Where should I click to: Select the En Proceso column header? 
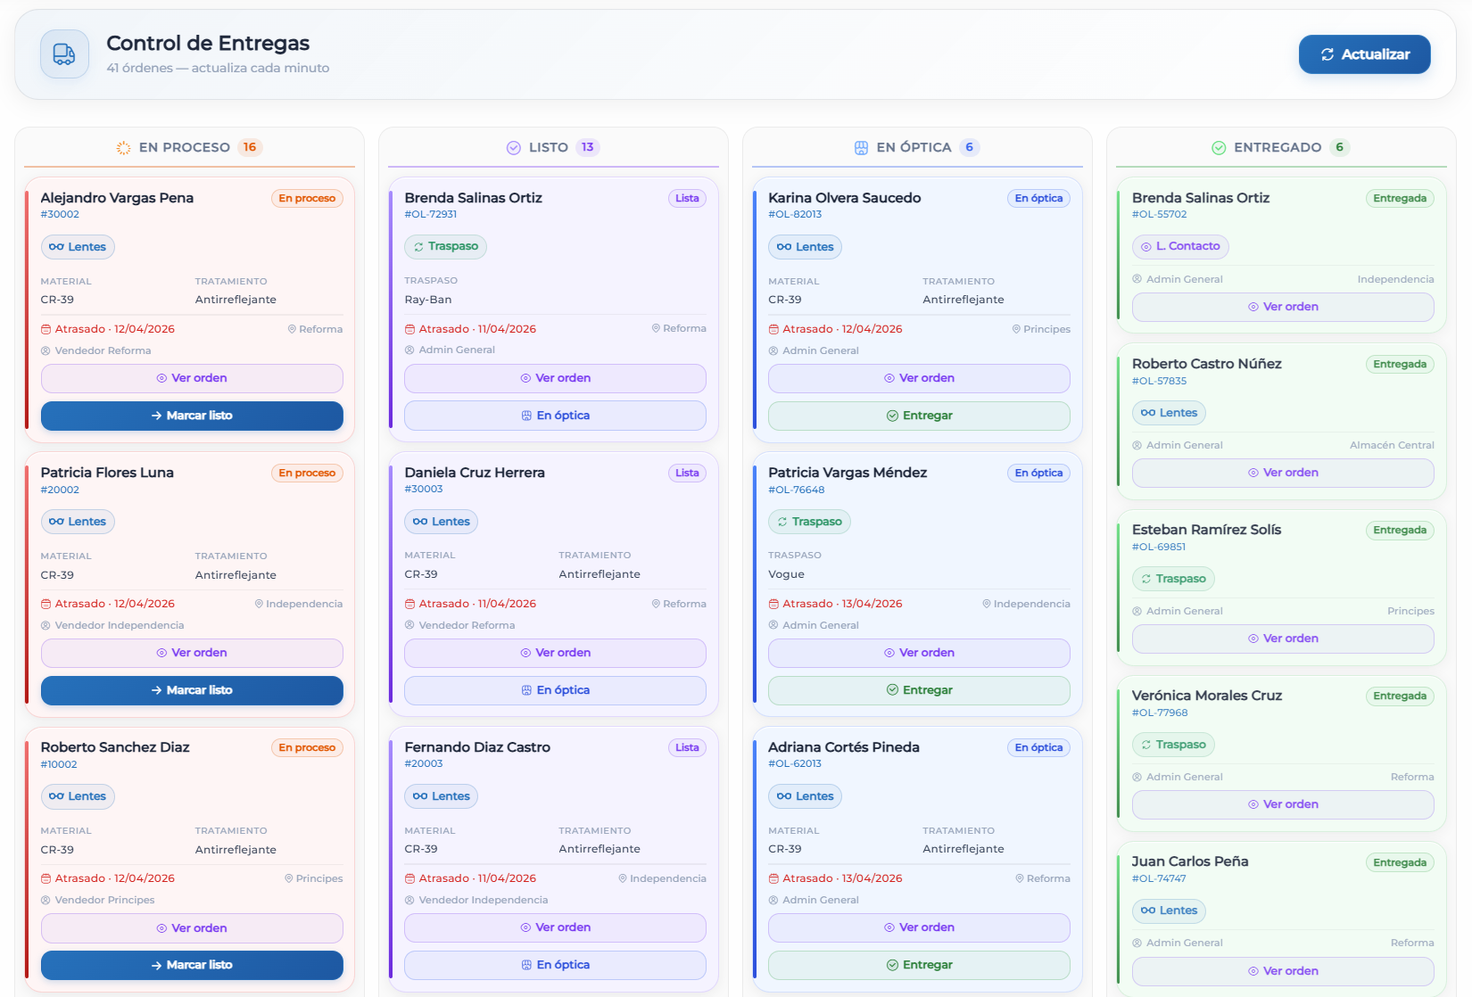tap(185, 148)
